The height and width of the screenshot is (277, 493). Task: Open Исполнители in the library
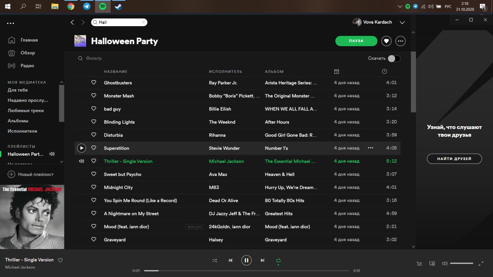click(x=22, y=131)
